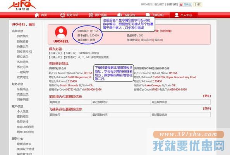Open 推荐链接 under 账户信息
The height and width of the screenshot is (155, 230).
pos(22,121)
